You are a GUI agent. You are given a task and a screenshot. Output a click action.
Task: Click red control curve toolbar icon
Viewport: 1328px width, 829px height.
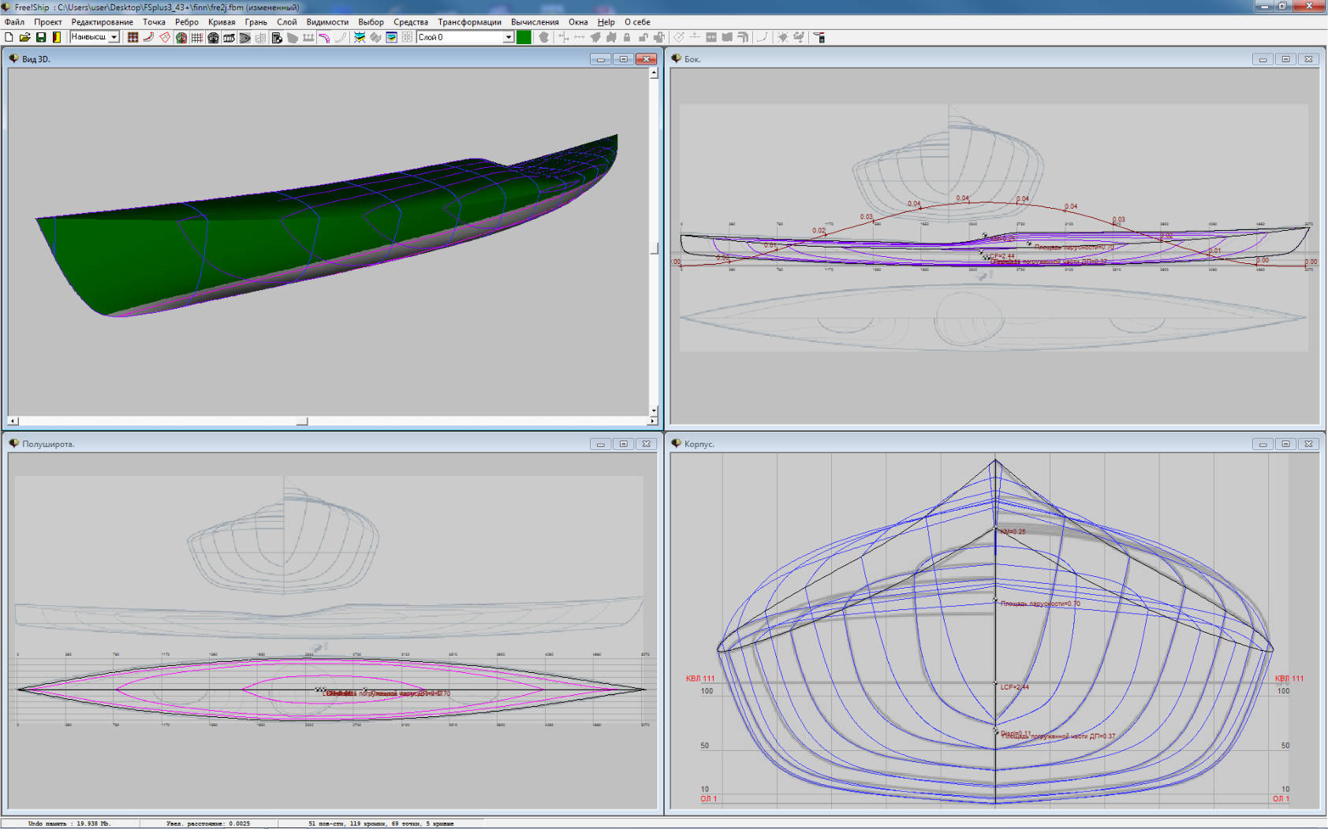coord(148,37)
